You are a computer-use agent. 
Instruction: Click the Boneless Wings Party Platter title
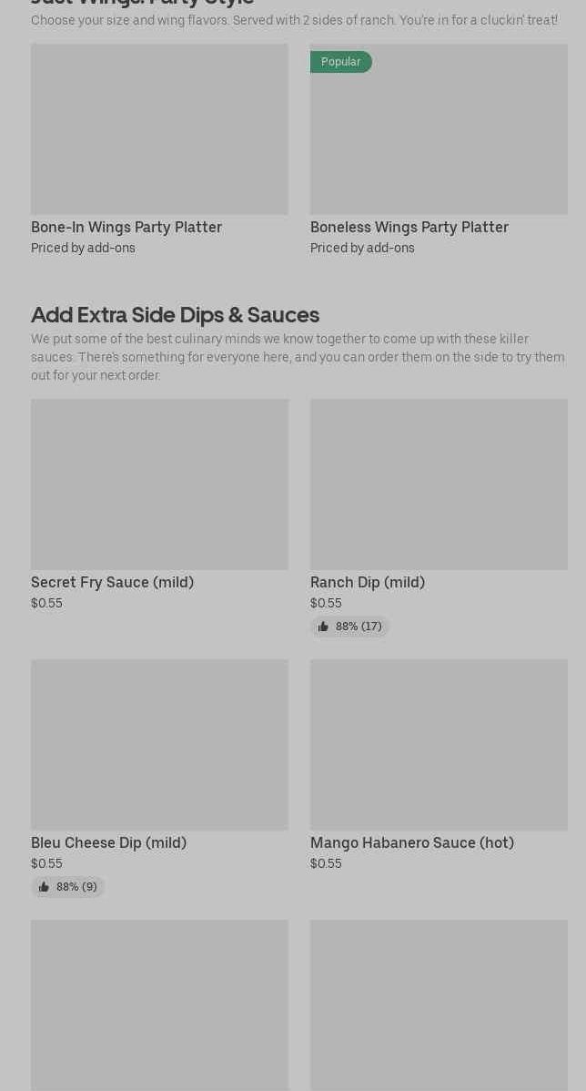tap(409, 227)
